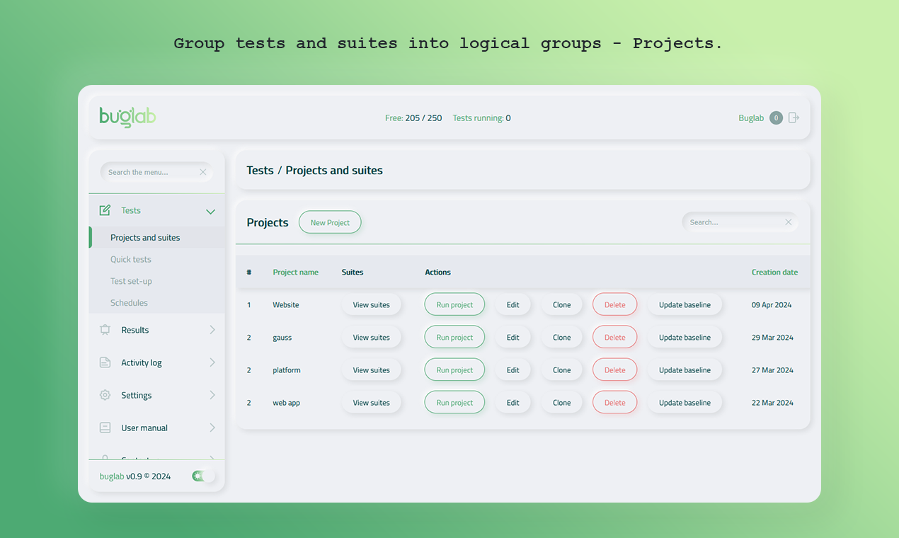Sort by Project name column header
This screenshot has width=899, height=538.
[x=295, y=272]
